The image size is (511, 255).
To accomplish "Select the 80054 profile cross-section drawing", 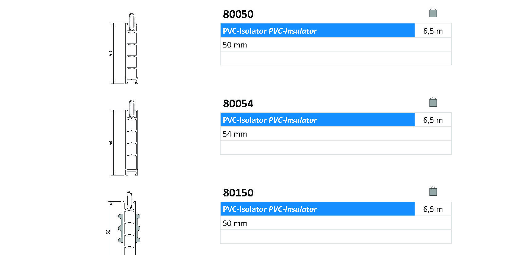I will pos(132,138).
